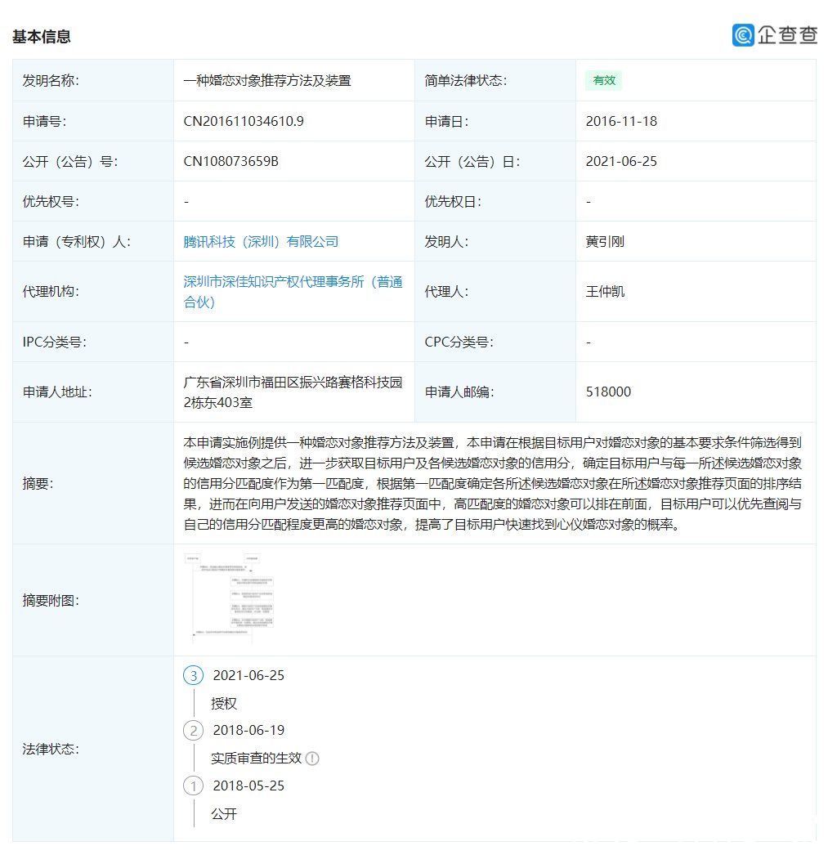This screenshot has width=828, height=855.
Task: Click the abstract paragraph text
Action: [493, 483]
